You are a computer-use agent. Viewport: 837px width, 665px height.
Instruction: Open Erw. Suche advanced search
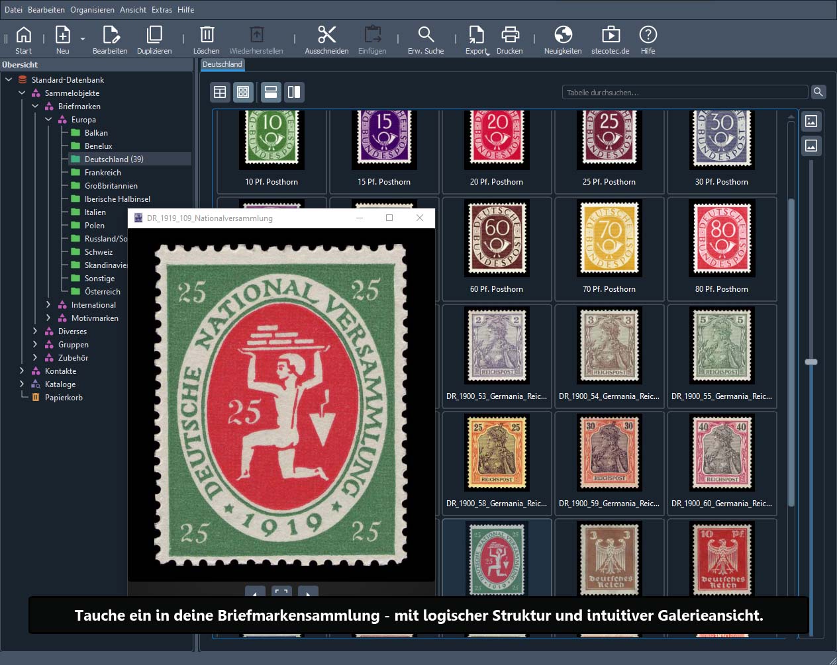426,40
